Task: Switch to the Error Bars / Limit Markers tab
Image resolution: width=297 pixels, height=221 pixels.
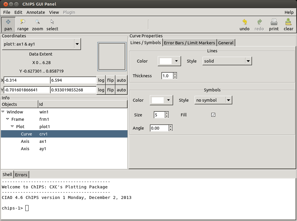Action: click(190, 43)
